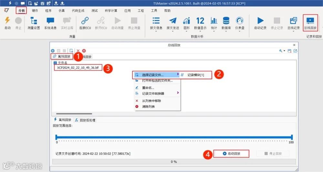323x172 pixels.
Task: Open 测量设置 measurement setup
Action: tap(34, 23)
